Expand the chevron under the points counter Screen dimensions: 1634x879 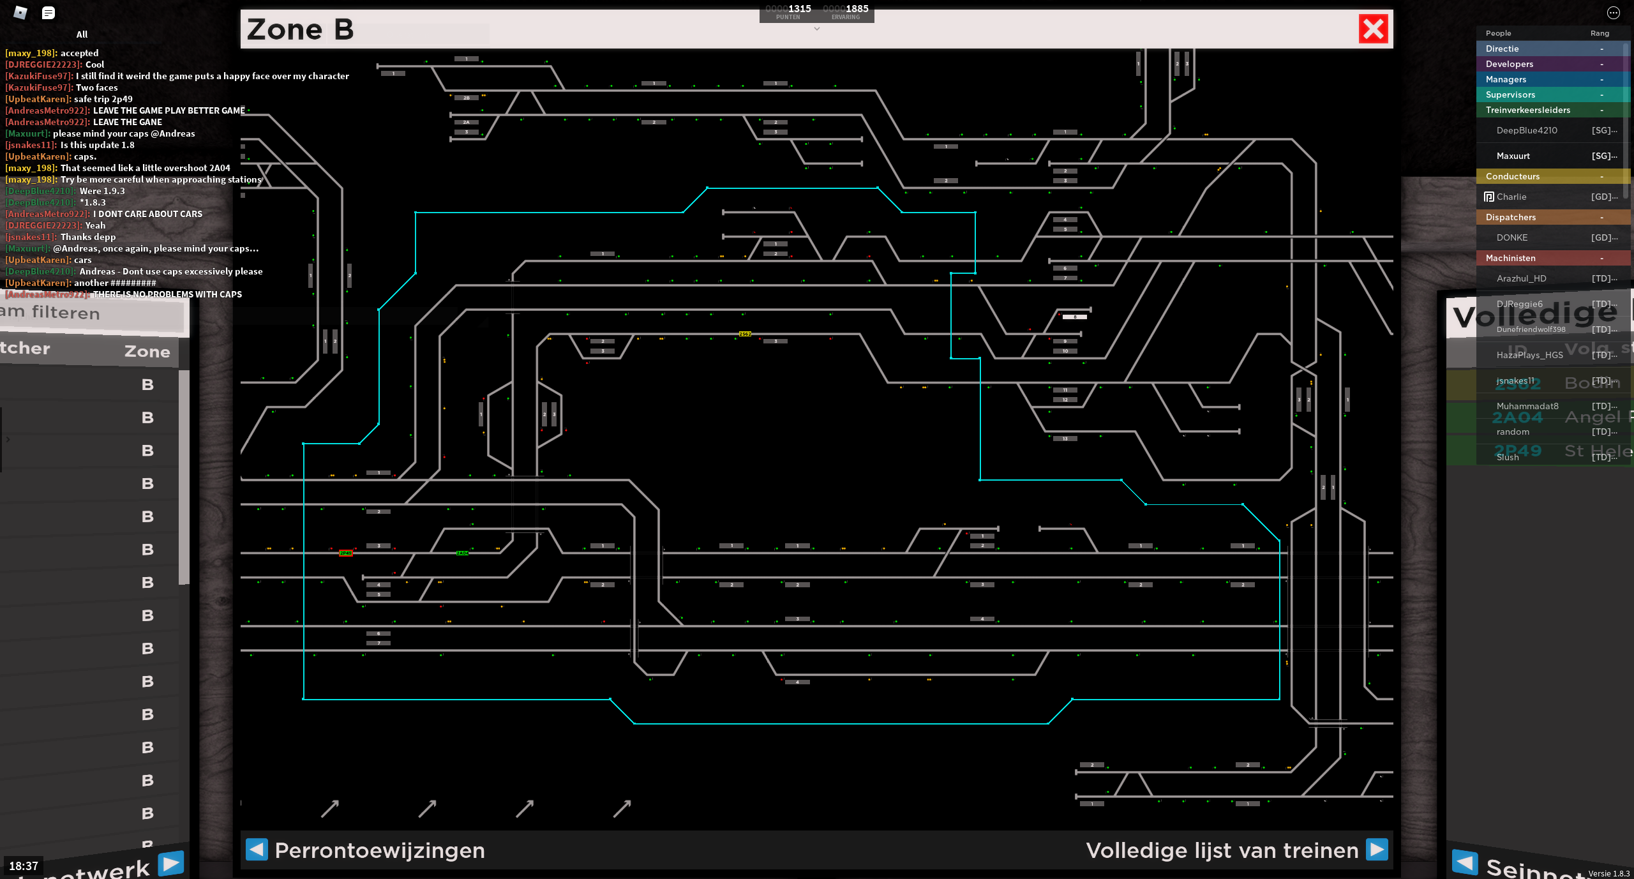pos(816,29)
